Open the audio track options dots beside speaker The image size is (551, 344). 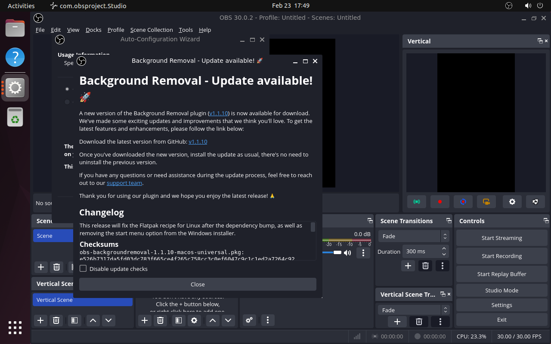tap(363, 253)
